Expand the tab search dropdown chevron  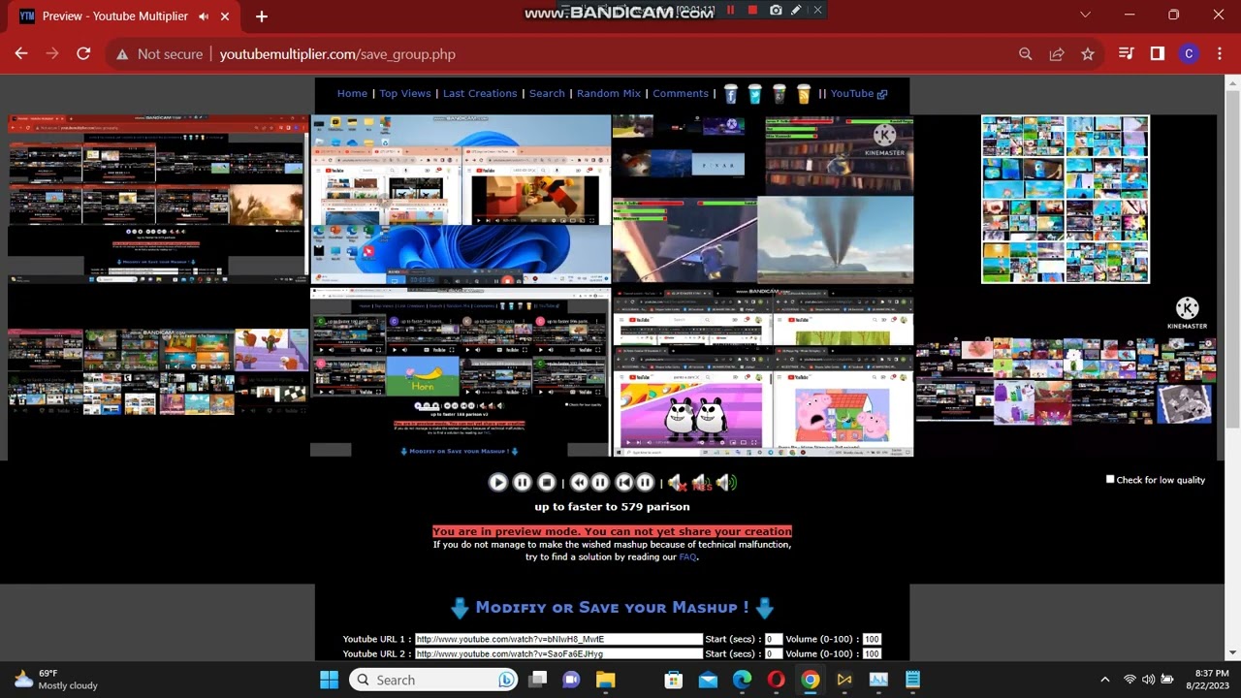pos(1085,16)
